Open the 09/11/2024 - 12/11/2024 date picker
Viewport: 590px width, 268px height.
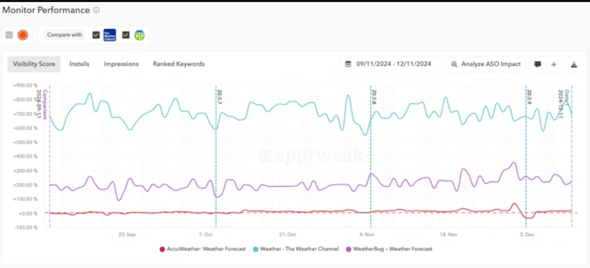pos(391,64)
